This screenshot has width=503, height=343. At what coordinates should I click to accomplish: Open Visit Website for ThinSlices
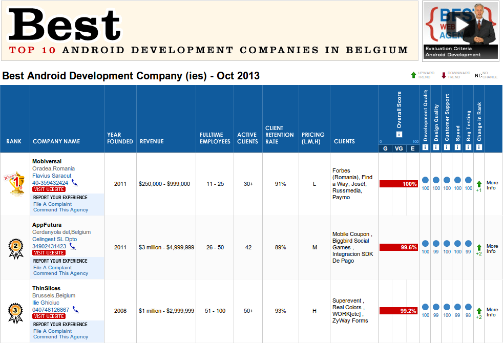49,316
